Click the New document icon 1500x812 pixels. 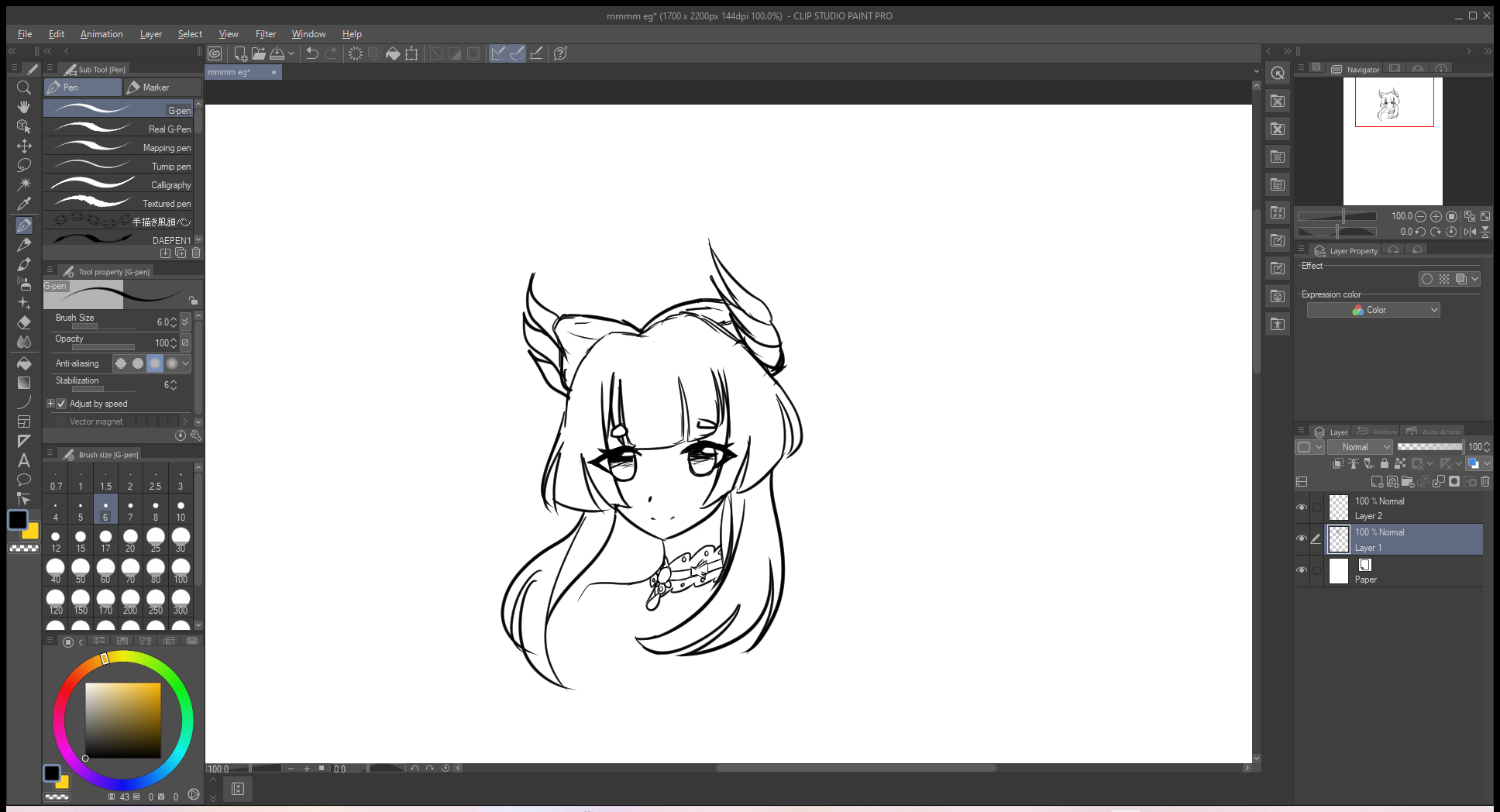tap(240, 53)
